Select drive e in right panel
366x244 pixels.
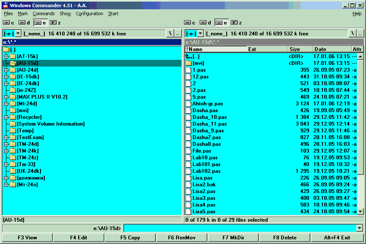point(221,23)
